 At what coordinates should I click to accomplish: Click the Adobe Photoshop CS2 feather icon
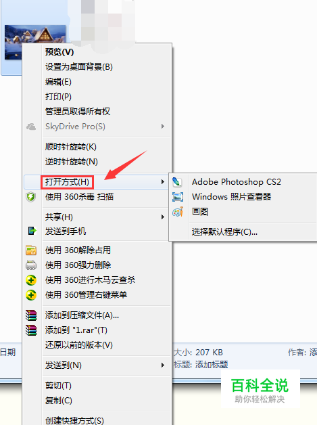pos(177,181)
